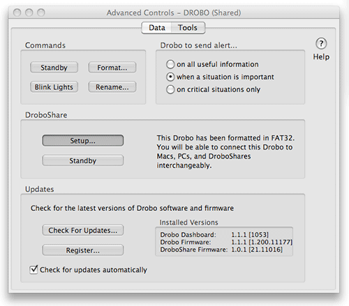This screenshot has height=306, width=349.
Task: Click Check For Updates...
Action: [83, 230]
